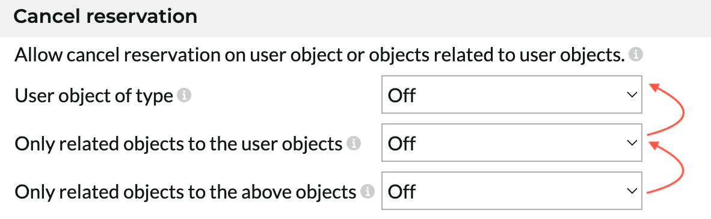Click chevron arrow of 'User object of type' select
Screen dimensions: 711x219
631,95
